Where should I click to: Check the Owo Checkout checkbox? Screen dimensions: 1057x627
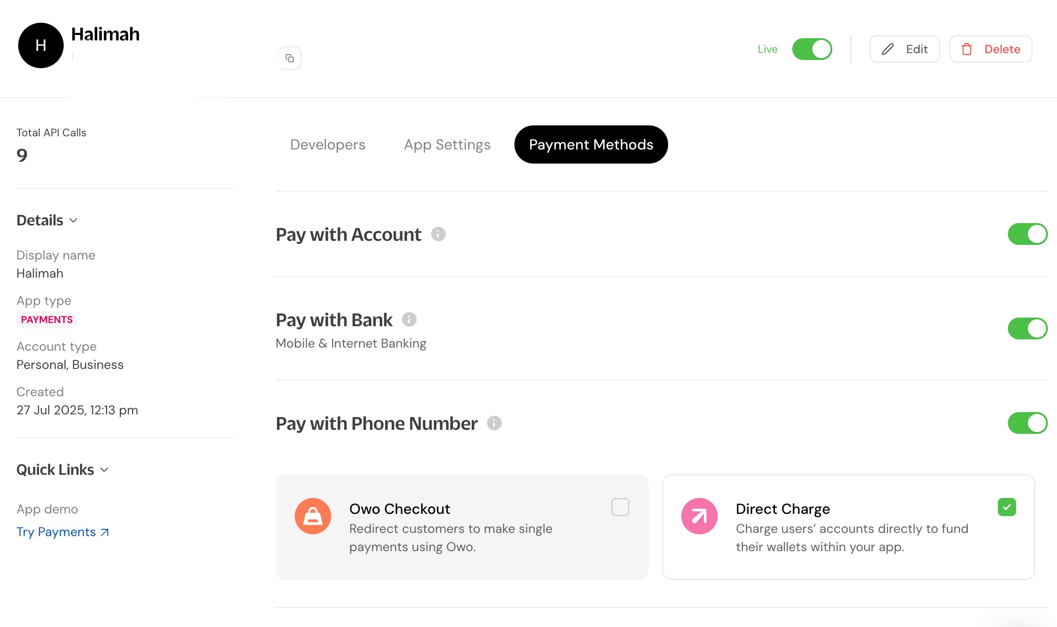[620, 507]
